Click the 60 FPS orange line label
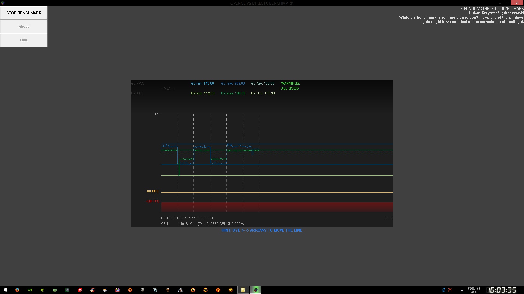Screen dimensions: 524x294 pyautogui.click(x=153, y=191)
